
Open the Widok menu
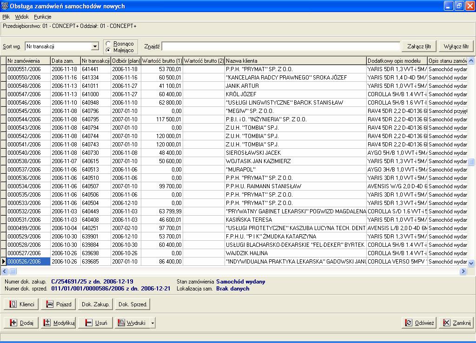[x=22, y=17]
